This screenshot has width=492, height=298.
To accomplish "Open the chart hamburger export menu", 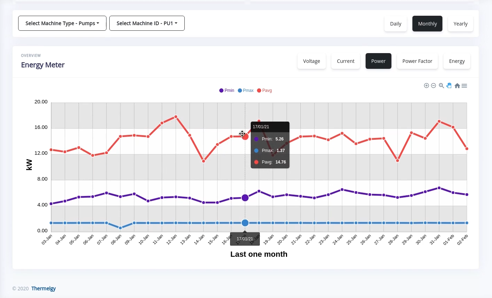I will point(464,86).
